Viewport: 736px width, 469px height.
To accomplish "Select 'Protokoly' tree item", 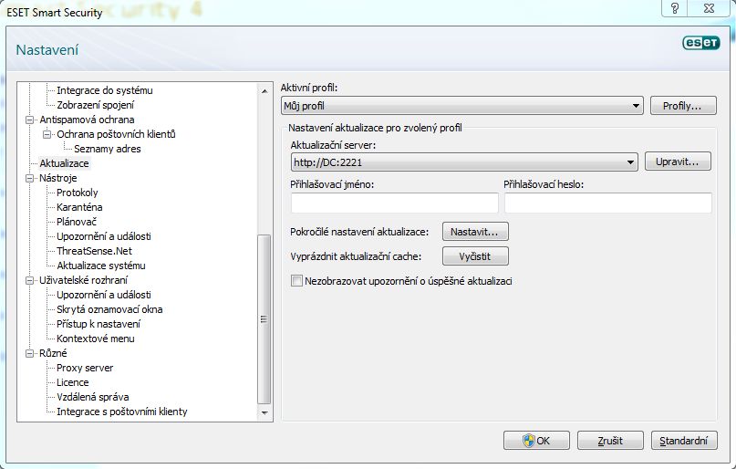I will [77, 193].
